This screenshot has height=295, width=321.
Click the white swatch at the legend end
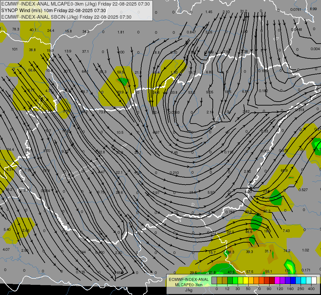pos(314,281)
